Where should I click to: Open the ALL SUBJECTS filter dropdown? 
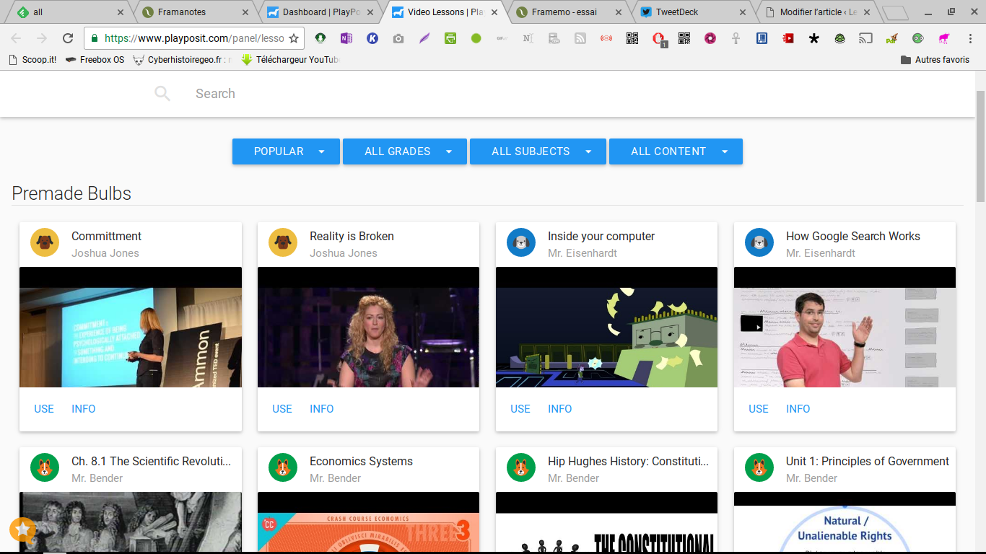(538, 151)
